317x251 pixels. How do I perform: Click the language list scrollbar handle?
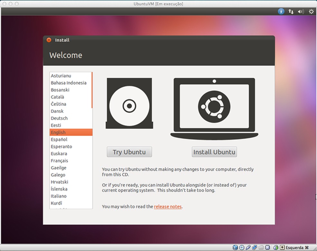(92, 90)
